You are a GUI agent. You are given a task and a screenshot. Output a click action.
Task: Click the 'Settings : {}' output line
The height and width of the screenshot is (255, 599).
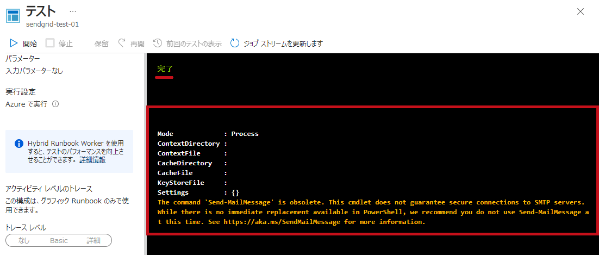[x=198, y=192]
